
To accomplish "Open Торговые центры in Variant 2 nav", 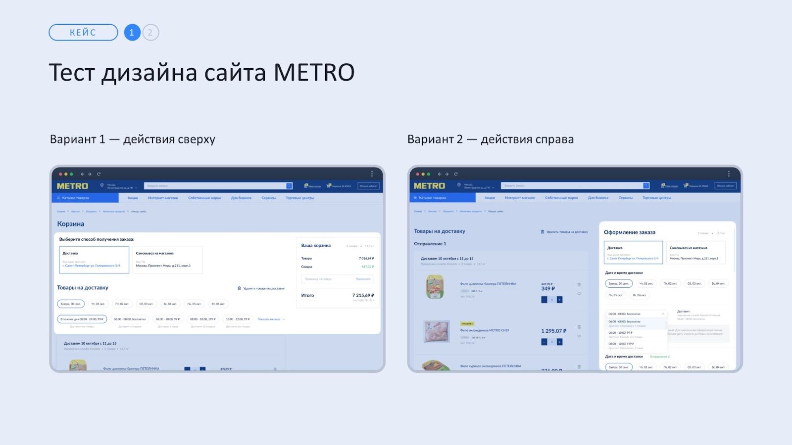I will pos(656,198).
